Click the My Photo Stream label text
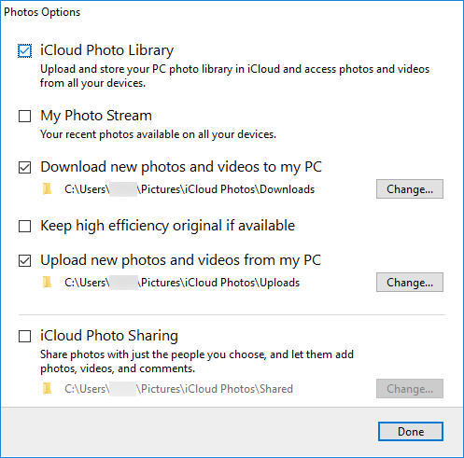Screen dimensions: 464x458 tap(96, 116)
